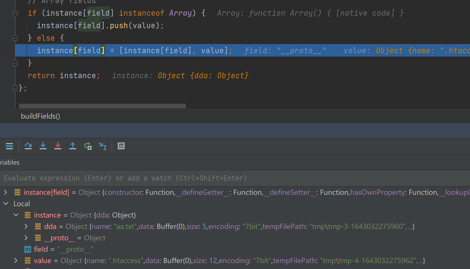The height and width of the screenshot is (269, 470).
Task: Click the field primitive type icon
Action: click(x=28, y=249)
